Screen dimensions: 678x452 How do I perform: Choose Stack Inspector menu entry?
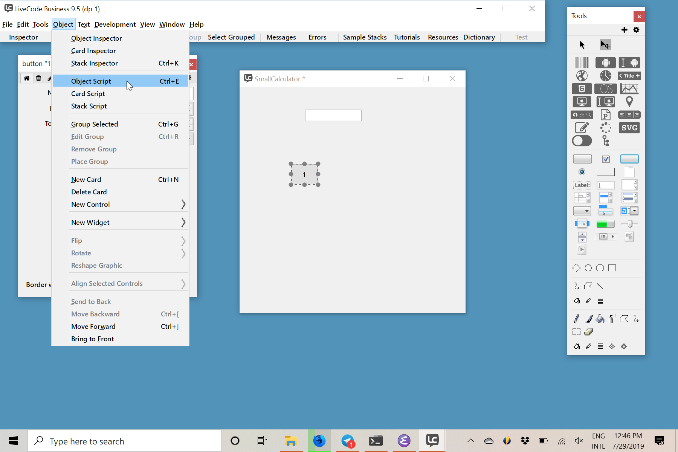121,63
